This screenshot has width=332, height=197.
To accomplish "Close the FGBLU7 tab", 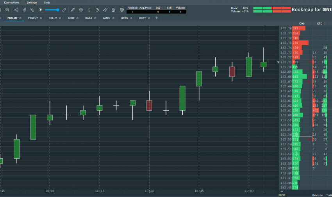I will [20, 18].
